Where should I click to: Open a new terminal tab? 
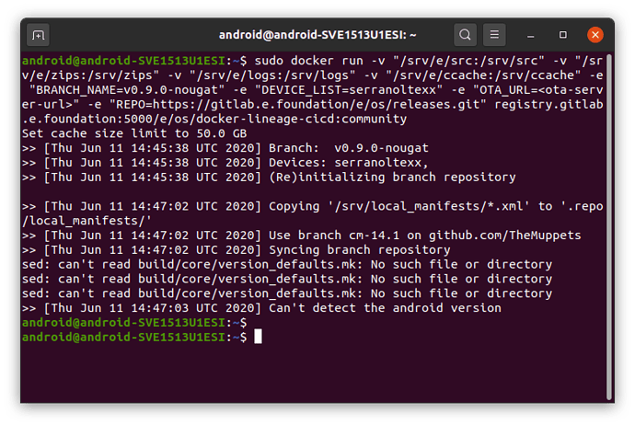tap(38, 35)
